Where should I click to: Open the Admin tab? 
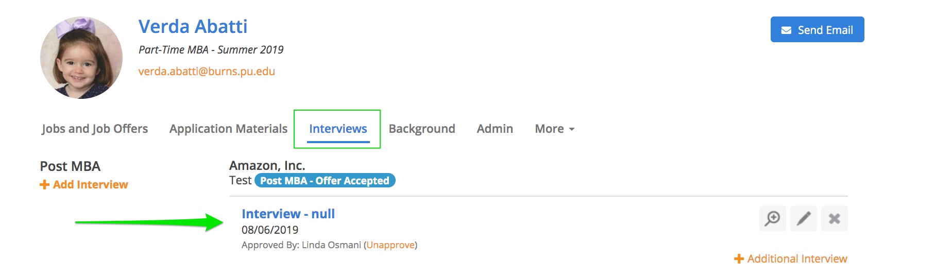(495, 129)
